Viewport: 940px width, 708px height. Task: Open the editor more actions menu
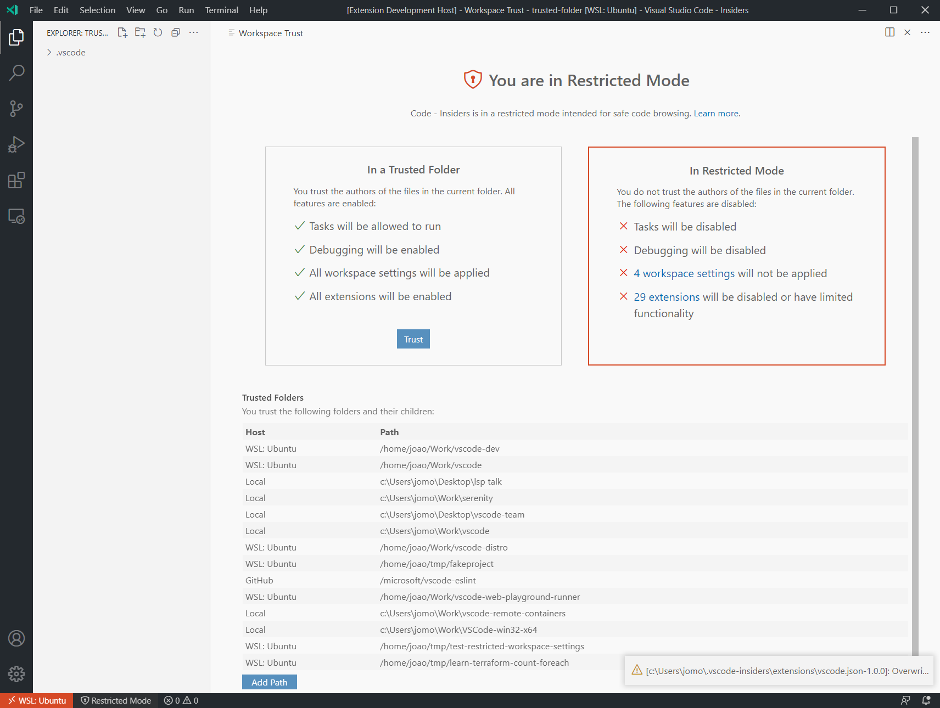pyautogui.click(x=925, y=32)
